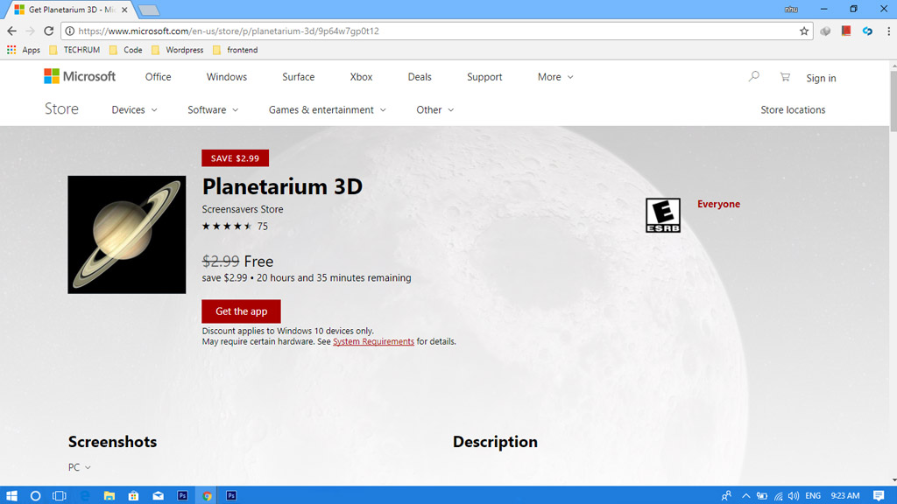
Task: Open the Wordpress bookmark folder
Action: click(x=178, y=50)
